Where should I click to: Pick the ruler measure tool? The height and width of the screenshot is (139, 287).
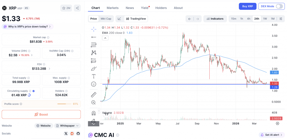94,95
